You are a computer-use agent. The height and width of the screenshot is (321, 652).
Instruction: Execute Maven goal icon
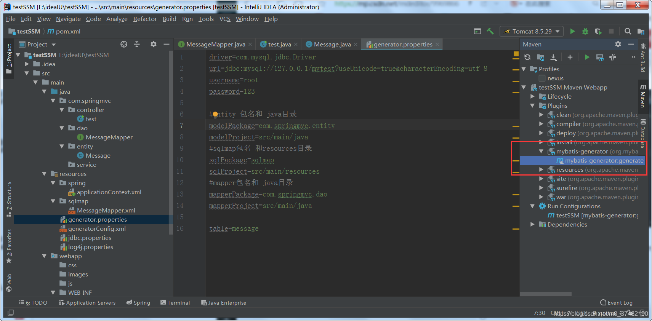coord(600,57)
